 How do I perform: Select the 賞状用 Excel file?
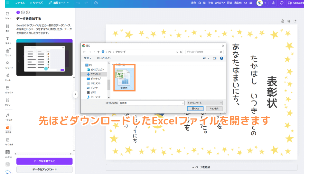[124, 79]
